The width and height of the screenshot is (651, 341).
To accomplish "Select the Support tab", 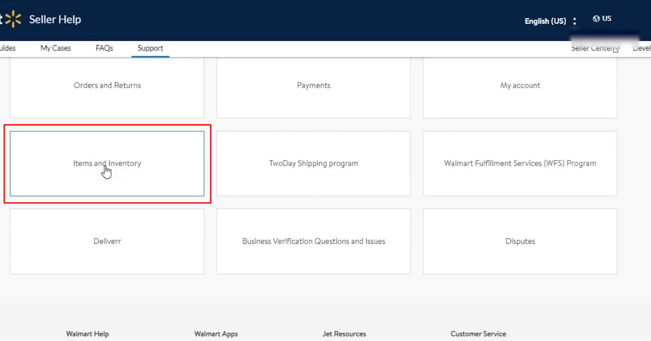I will coord(150,48).
